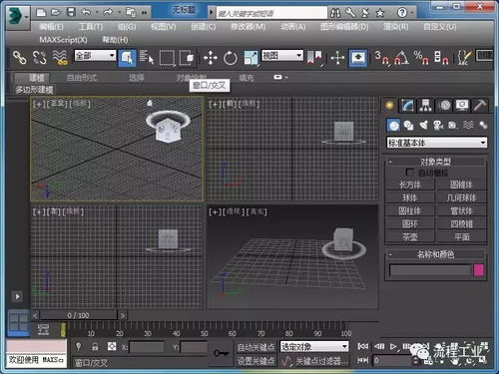
Task: Select the Lights category icon
Action: click(423, 126)
